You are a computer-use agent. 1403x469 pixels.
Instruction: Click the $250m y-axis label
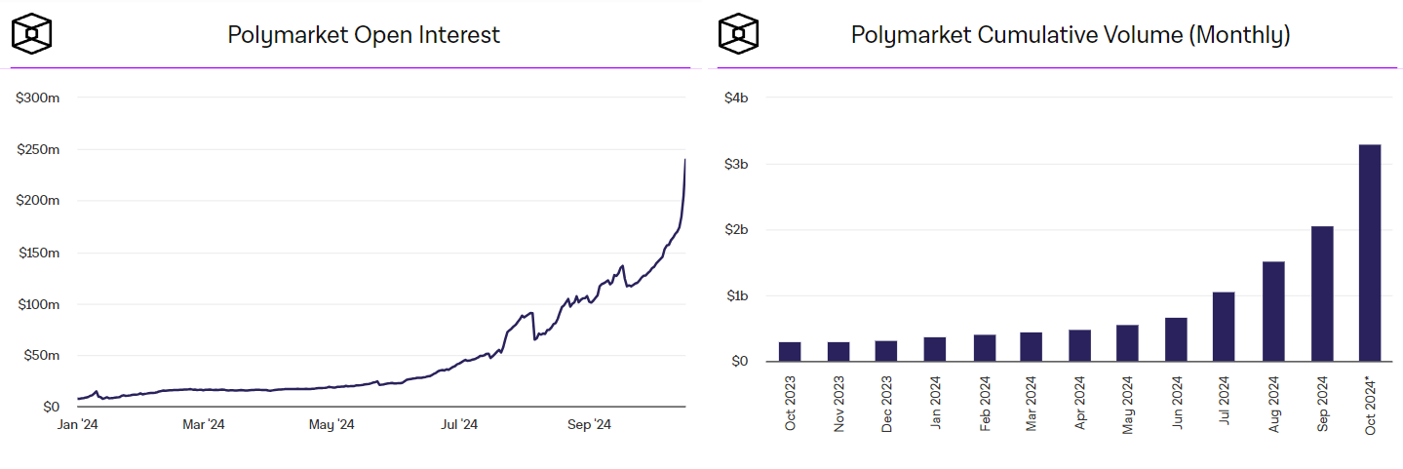pyautogui.click(x=39, y=150)
